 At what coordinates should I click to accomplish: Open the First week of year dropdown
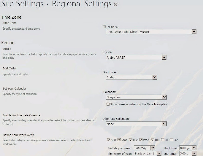click(x=147, y=153)
